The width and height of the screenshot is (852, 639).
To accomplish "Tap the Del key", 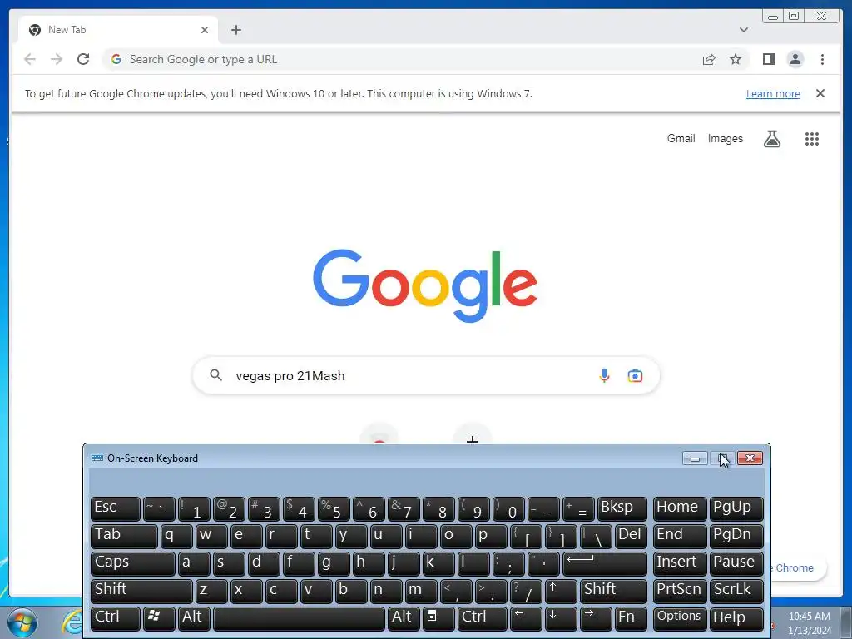I will click(x=632, y=537).
